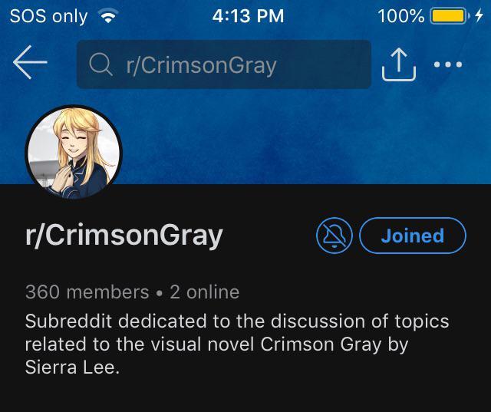The height and width of the screenshot is (412, 491).
Task: Tap the 360 members count
Action: pos(87,292)
